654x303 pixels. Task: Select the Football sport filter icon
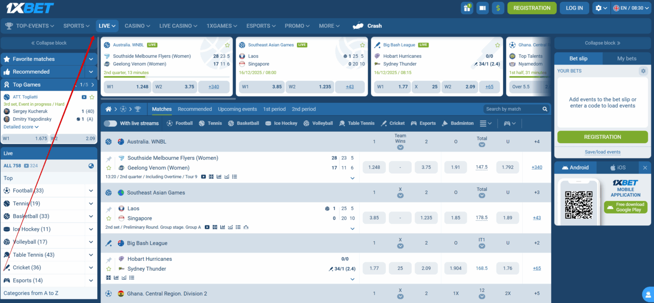click(x=169, y=123)
